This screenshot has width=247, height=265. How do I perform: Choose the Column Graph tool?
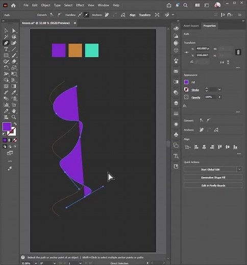(6, 104)
